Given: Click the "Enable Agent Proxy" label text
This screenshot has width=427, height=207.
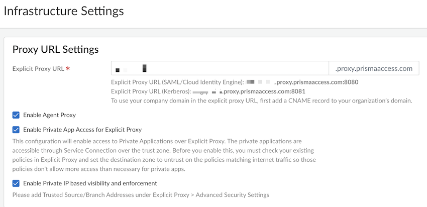Looking at the screenshot, I should pyautogui.click(x=49, y=115).
